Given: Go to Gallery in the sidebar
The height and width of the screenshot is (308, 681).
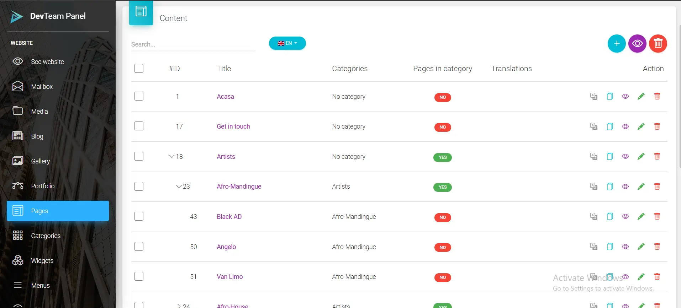Looking at the screenshot, I should click(40, 161).
